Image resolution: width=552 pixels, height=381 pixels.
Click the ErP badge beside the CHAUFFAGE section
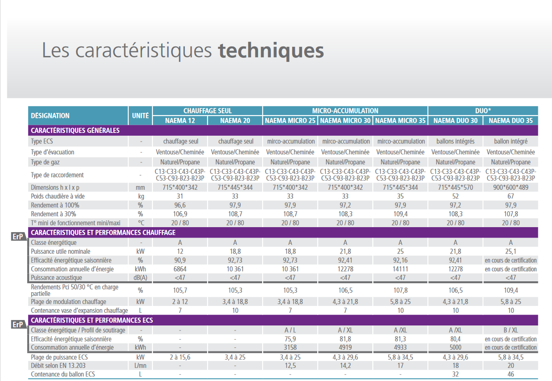pos(19,236)
